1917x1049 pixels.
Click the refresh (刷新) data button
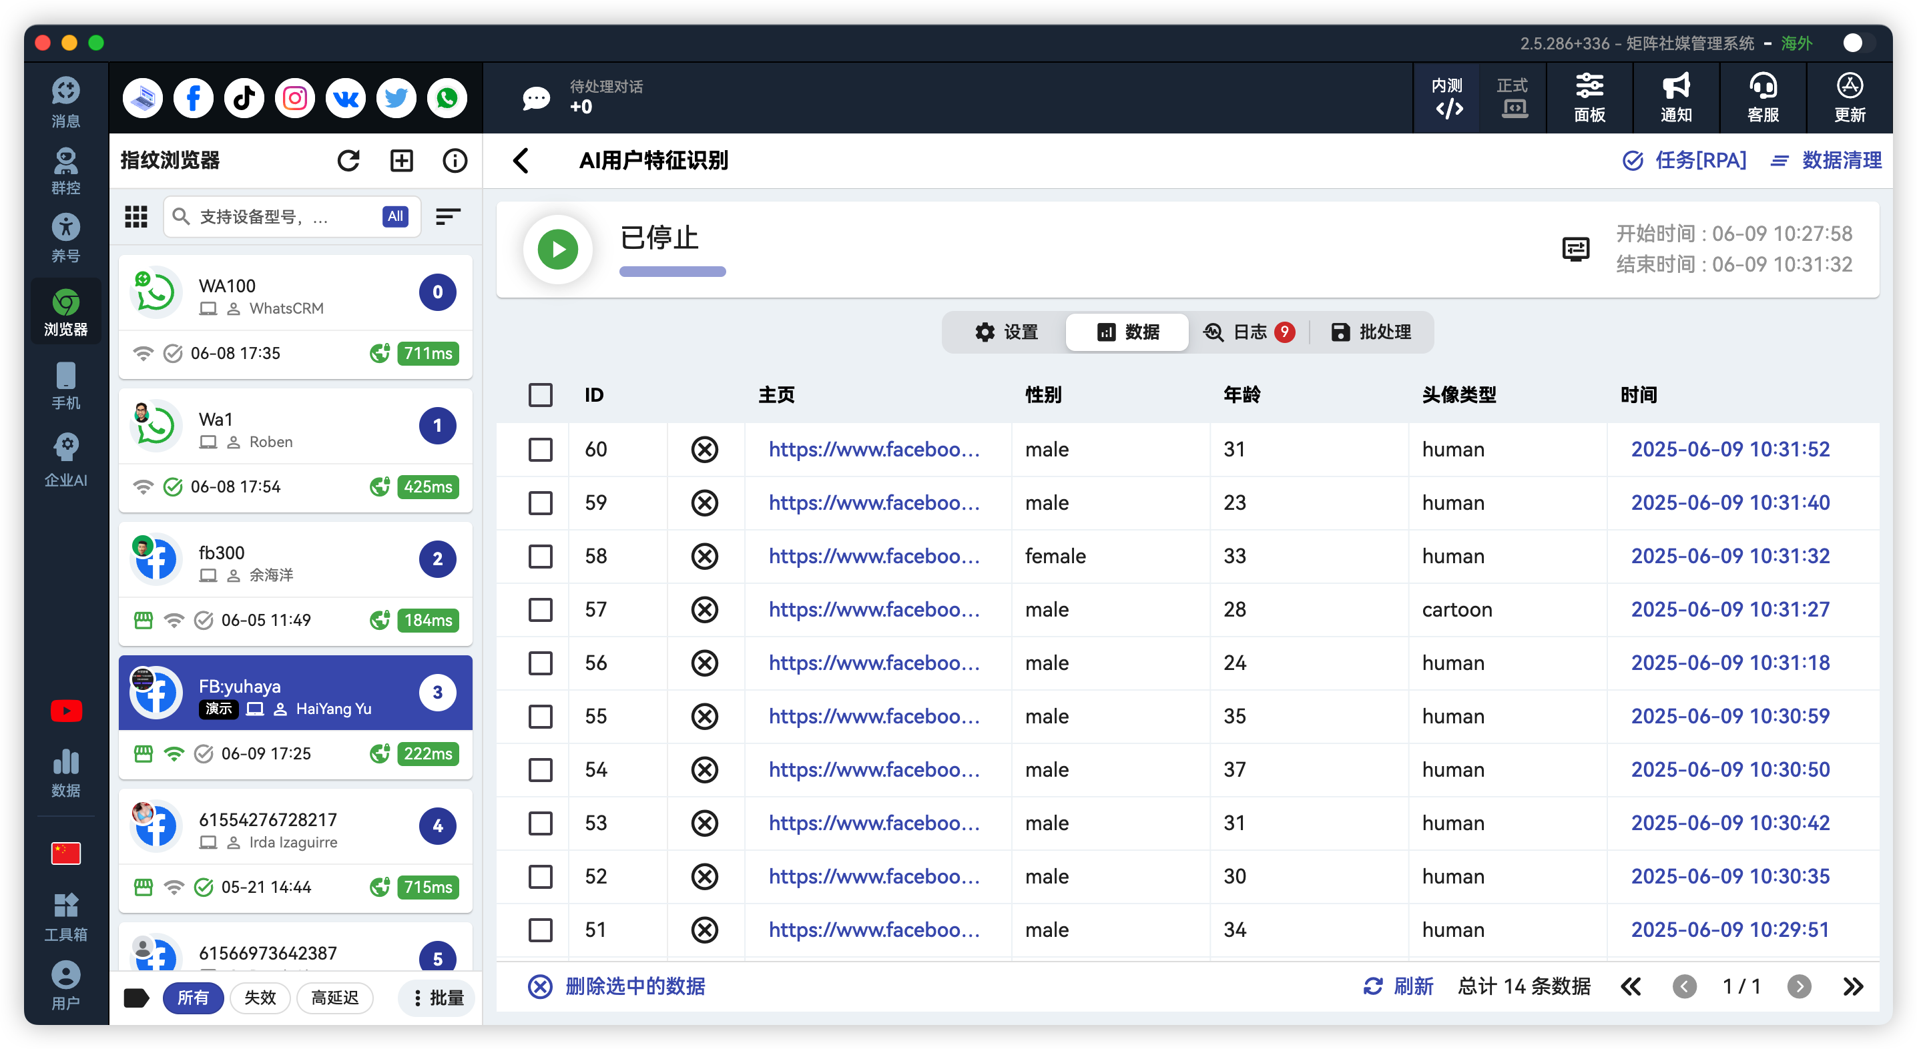pos(1398,986)
